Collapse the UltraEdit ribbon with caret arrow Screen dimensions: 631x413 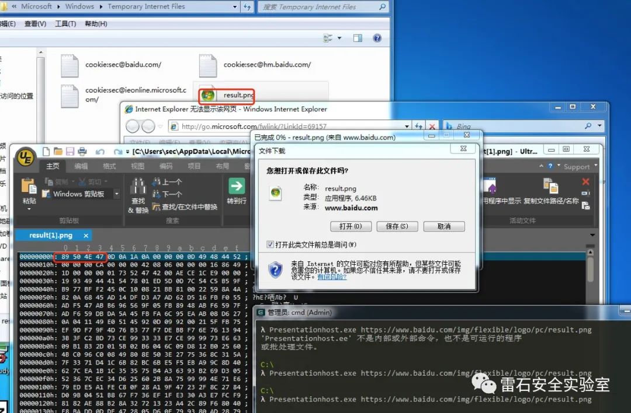click(x=541, y=166)
